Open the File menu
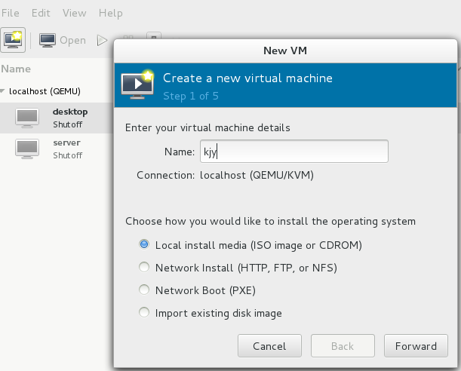 [x=11, y=14]
